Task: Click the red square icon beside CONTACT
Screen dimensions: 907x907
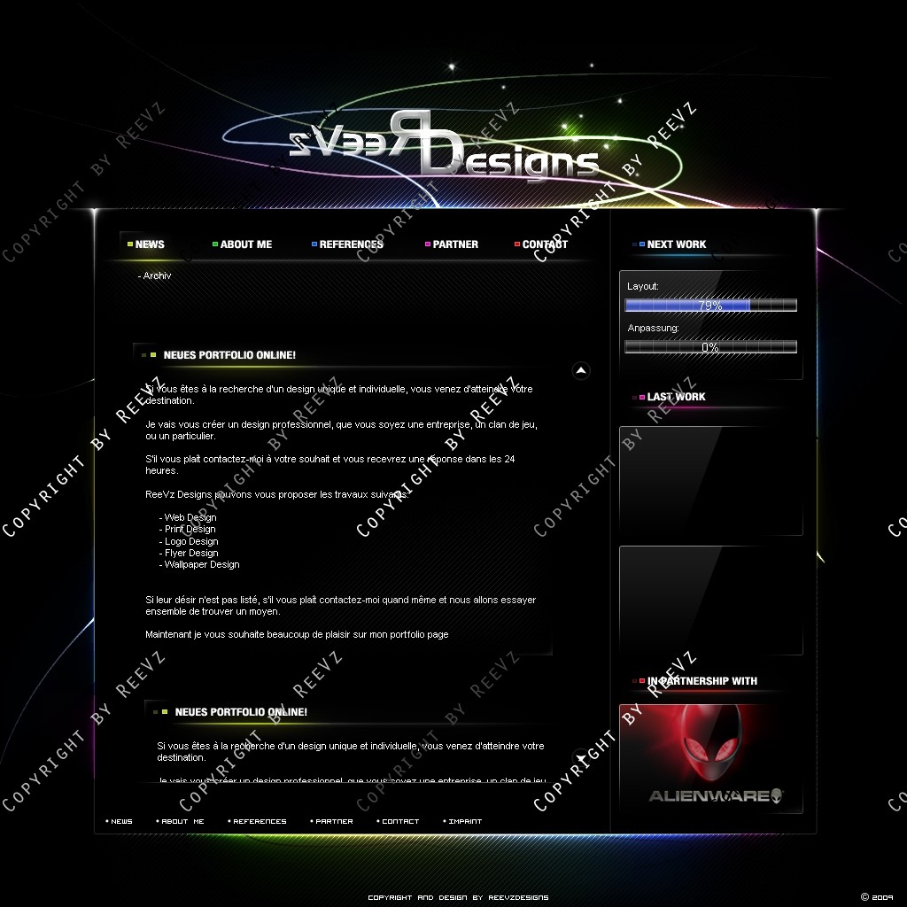Action: [x=517, y=244]
